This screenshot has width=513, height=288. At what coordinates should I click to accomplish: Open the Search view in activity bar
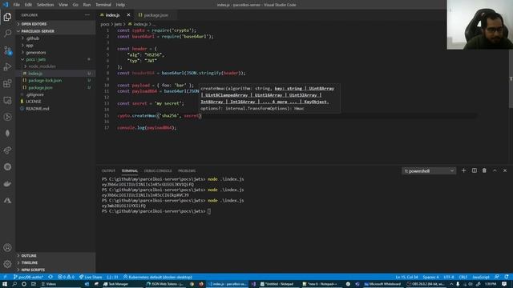[7, 34]
